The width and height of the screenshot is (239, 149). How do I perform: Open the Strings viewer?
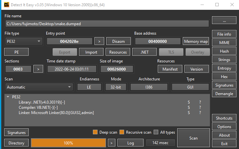pos(224,59)
